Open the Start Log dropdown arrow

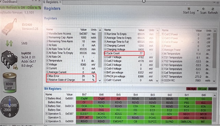click(198, 11)
